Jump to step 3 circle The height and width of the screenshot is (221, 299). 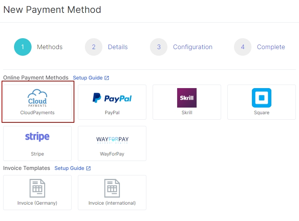pos(158,47)
